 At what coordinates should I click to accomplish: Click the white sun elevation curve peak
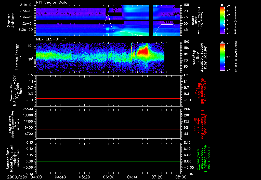click(x=108, y=14)
